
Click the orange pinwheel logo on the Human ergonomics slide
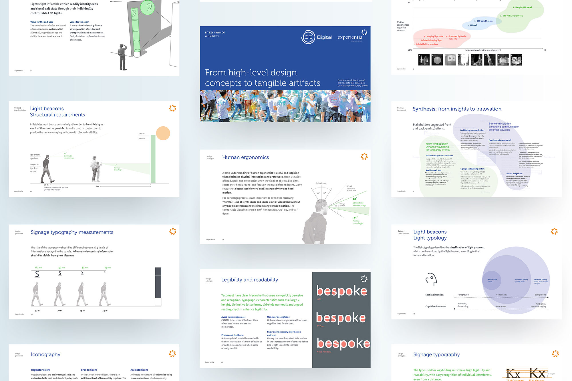(364, 156)
